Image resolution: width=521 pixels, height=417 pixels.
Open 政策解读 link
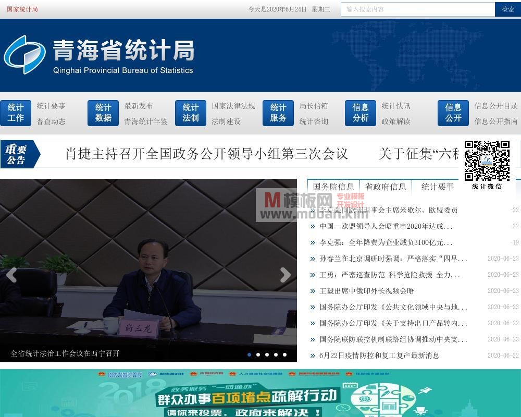pos(396,121)
